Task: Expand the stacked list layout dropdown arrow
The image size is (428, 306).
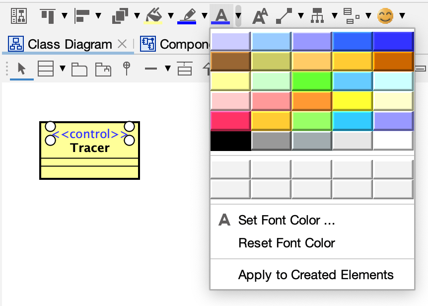Action: 368,15
